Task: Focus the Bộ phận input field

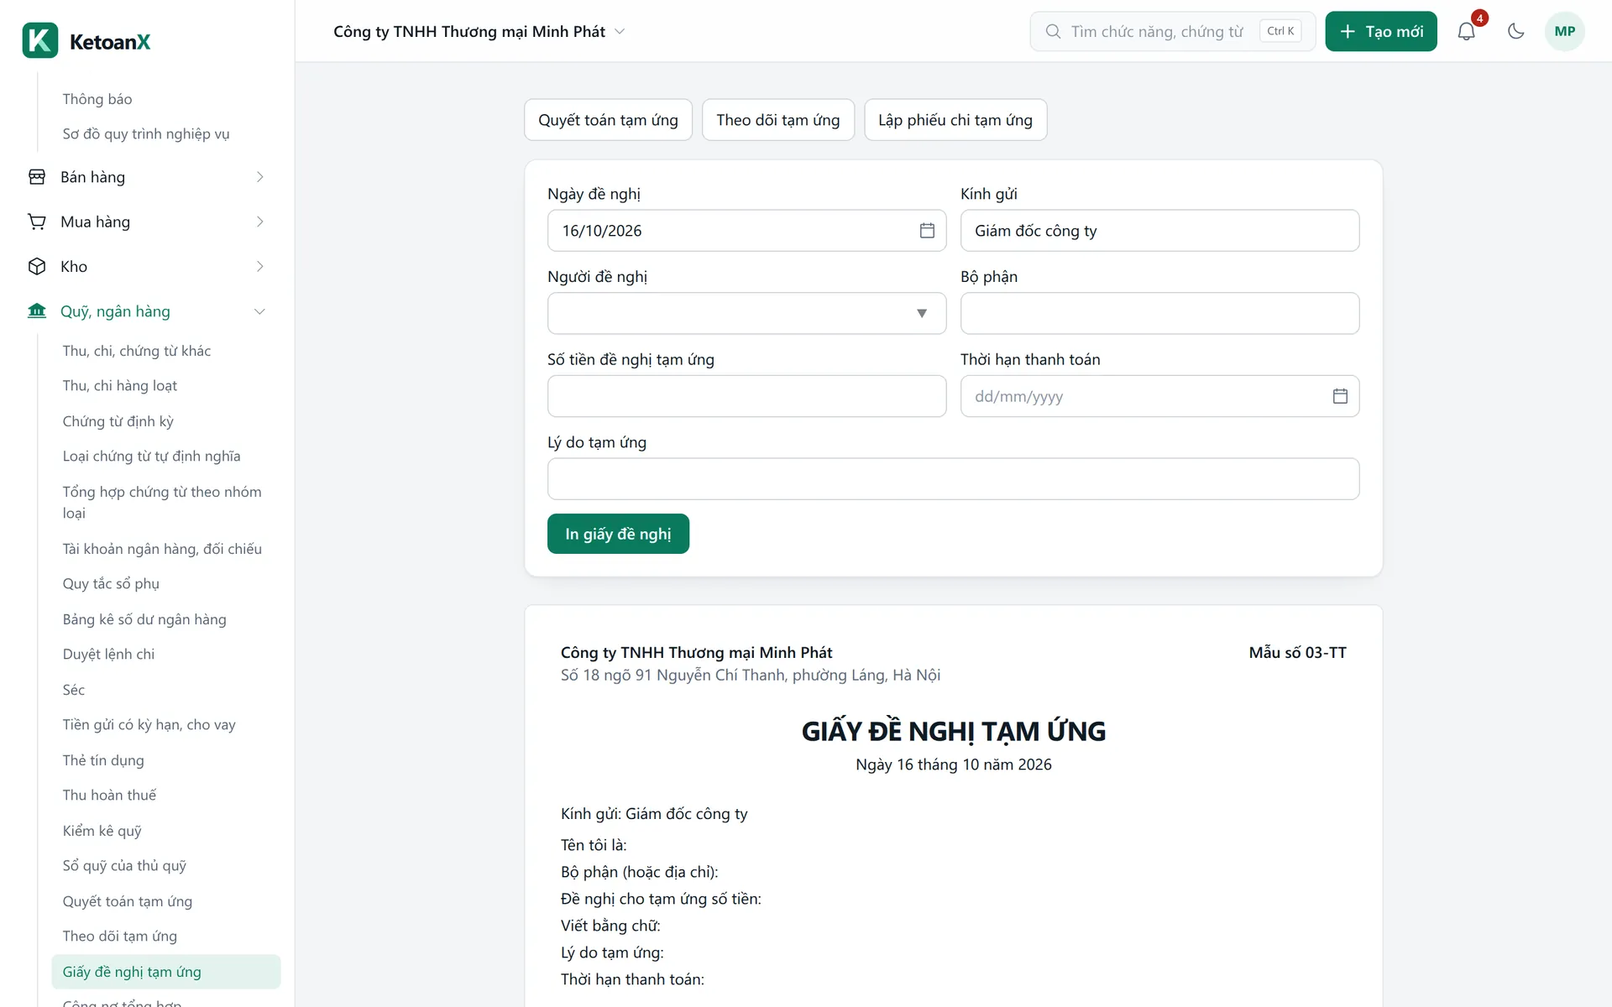Action: pyautogui.click(x=1159, y=313)
